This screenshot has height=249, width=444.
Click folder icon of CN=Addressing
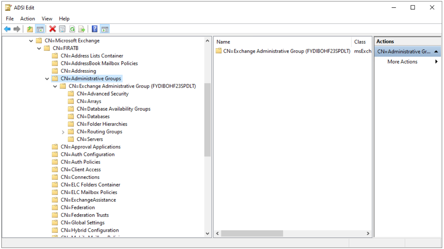tap(55, 71)
